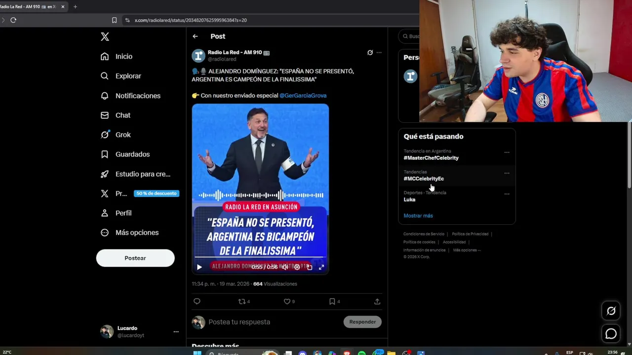Open Discord from the taskbar
632x355 pixels.
tap(303, 353)
